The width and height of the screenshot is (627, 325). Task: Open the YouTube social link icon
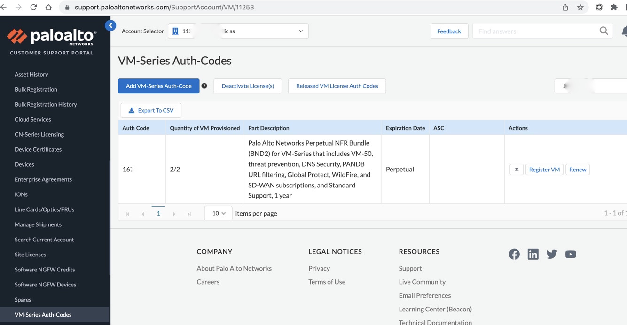click(571, 254)
